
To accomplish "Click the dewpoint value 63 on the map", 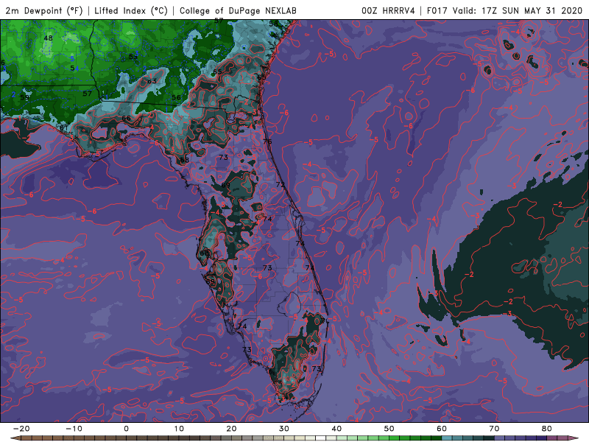I will tap(152, 81).
